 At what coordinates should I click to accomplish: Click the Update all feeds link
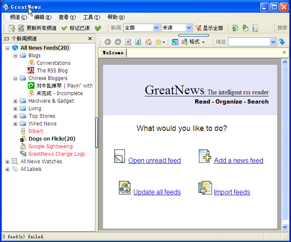click(157, 192)
